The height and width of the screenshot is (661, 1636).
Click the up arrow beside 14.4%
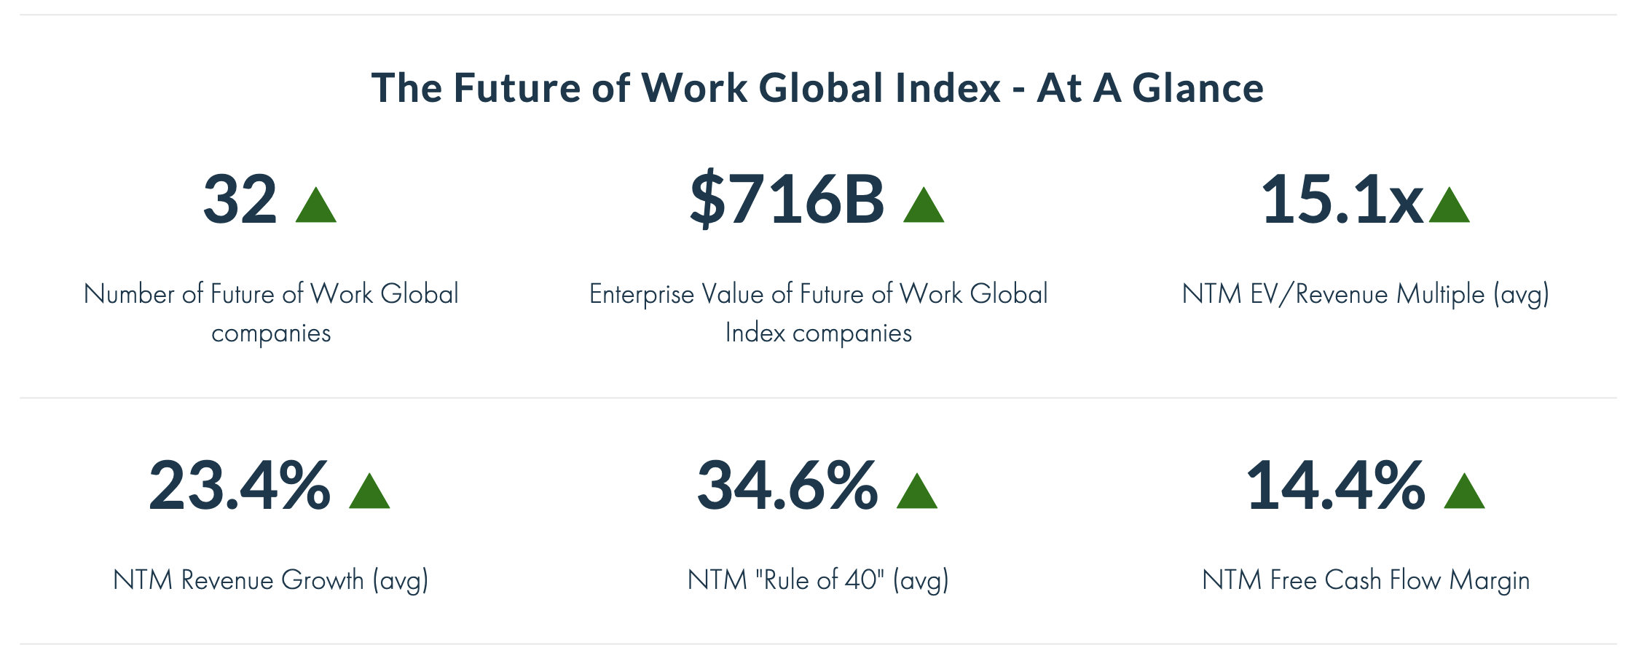(1463, 494)
